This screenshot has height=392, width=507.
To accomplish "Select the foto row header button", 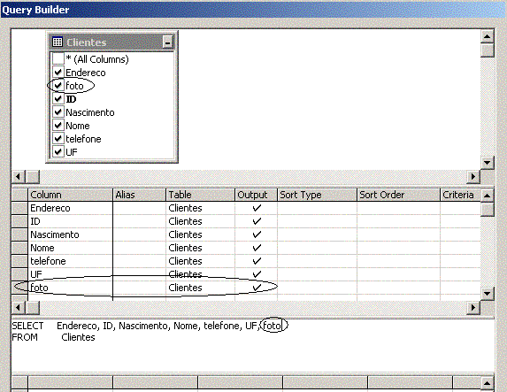I will coord(19,288).
